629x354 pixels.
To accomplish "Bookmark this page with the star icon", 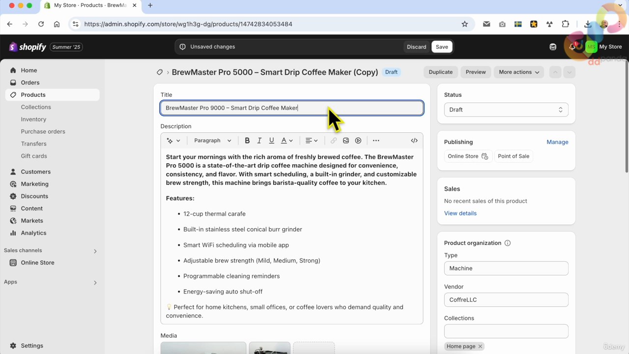I will (465, 24).
